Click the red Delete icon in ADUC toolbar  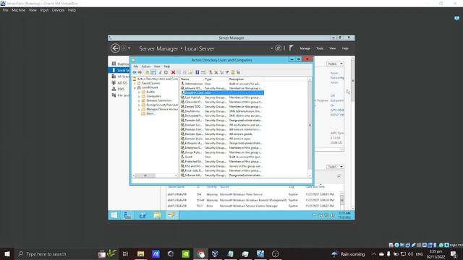tap(174, 72)
